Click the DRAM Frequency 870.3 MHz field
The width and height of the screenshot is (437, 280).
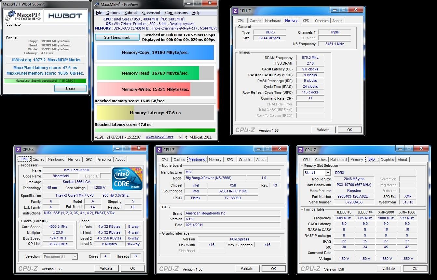click(310, 57)
